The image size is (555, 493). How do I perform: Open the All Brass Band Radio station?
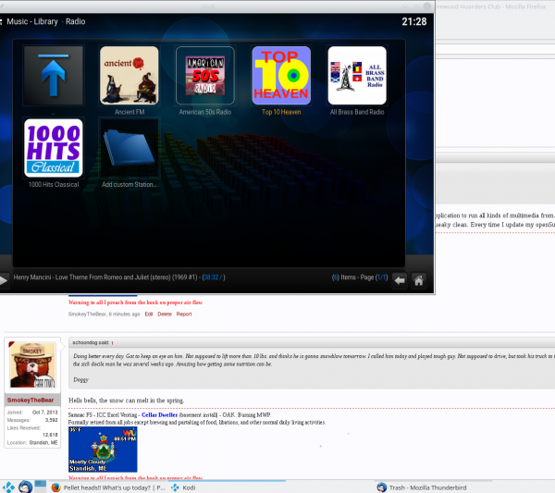(357, 75)
